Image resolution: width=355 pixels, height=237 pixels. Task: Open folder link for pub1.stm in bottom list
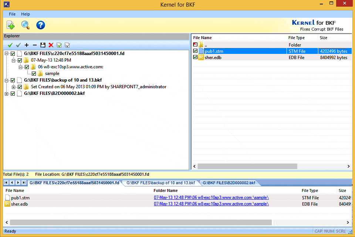pos(211,197)
